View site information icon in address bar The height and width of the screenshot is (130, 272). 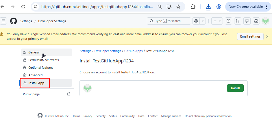pos(36,7)
